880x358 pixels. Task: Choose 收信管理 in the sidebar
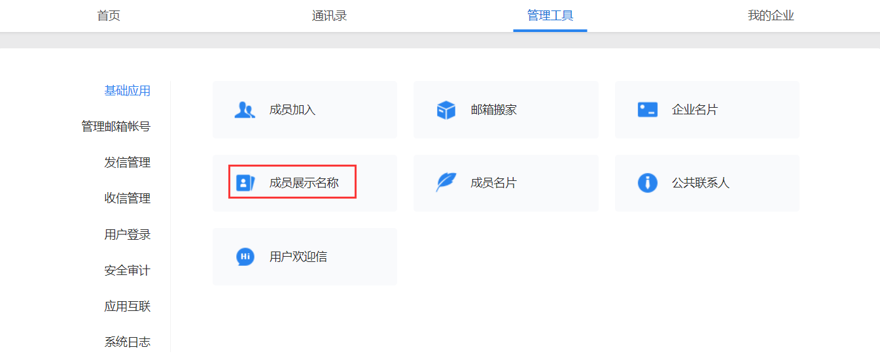[128, 198]
